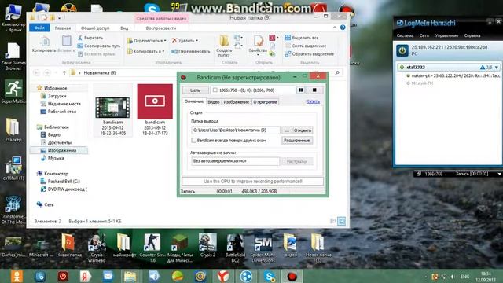Switch to the Изображение tab in Bandicam
The image size is (503, 283).
(237, 102)
